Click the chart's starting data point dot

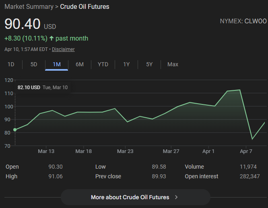15,130
